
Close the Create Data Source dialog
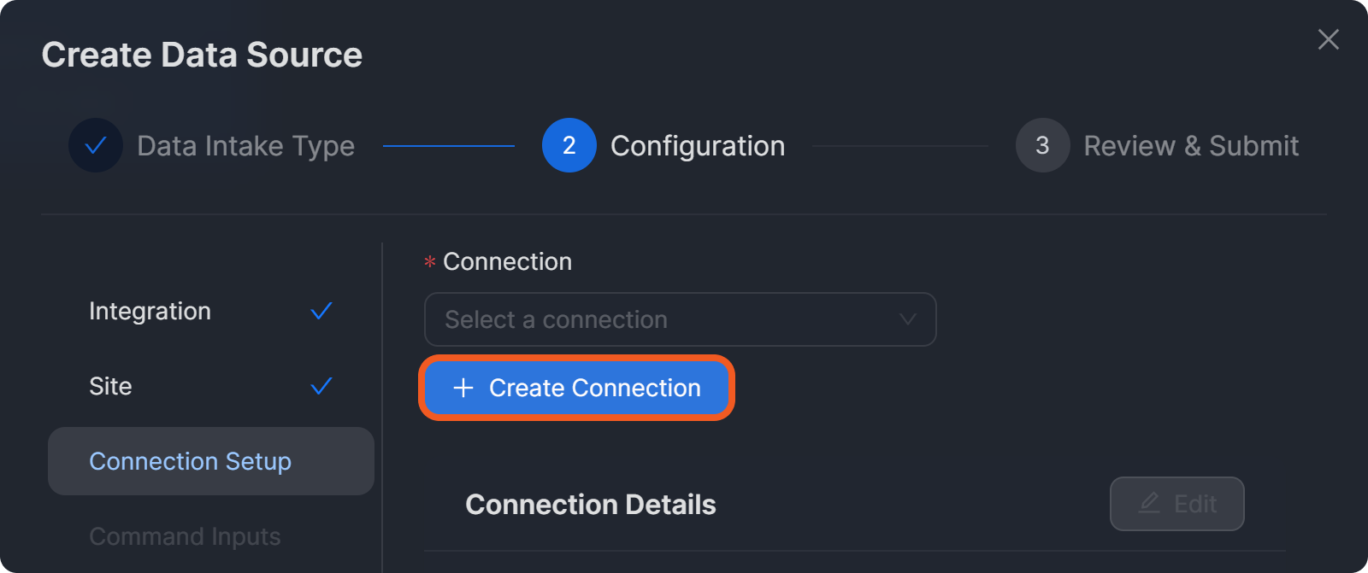tap(1328, 39)
